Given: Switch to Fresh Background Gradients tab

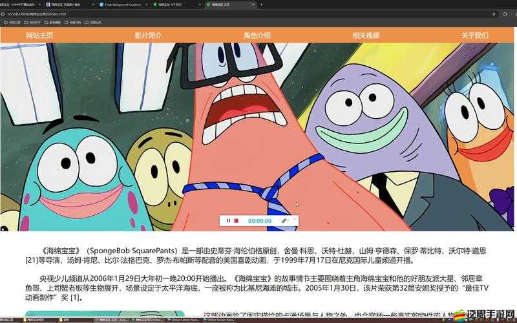Looking at the screenshot, I should (123, 5).
